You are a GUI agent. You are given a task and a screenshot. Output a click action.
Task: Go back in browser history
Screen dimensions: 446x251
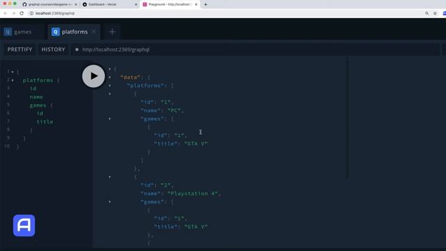(6, 13)
